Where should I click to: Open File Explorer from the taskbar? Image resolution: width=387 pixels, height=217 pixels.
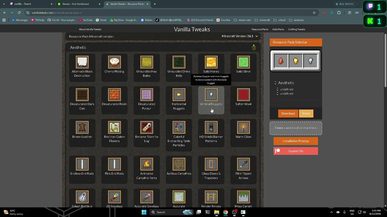(216, 212)
